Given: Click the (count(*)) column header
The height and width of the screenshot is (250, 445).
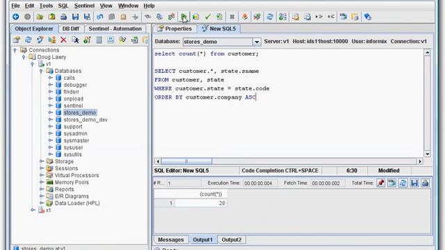Looking at the screenshot, I should pos(201,194).
